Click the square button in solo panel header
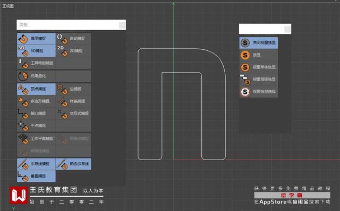The image size is (340, 211). click(x=287, y=30)
